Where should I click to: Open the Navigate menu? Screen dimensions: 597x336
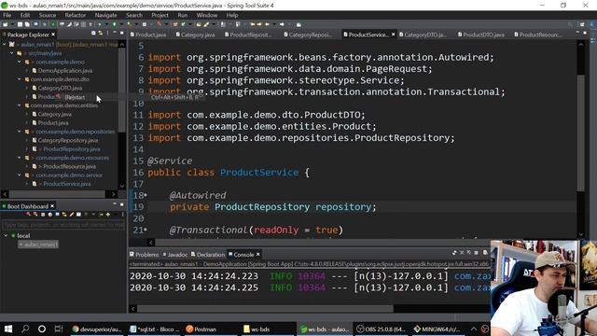105,15
